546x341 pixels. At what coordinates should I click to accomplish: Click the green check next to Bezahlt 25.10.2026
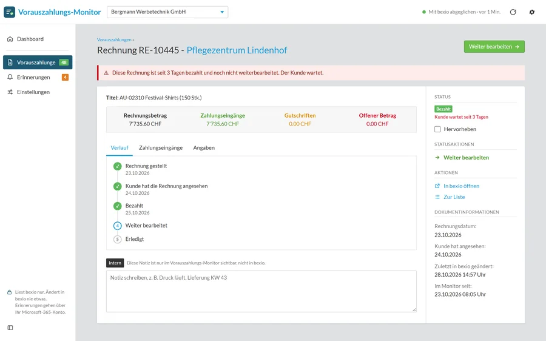click(x=117, y=206)
